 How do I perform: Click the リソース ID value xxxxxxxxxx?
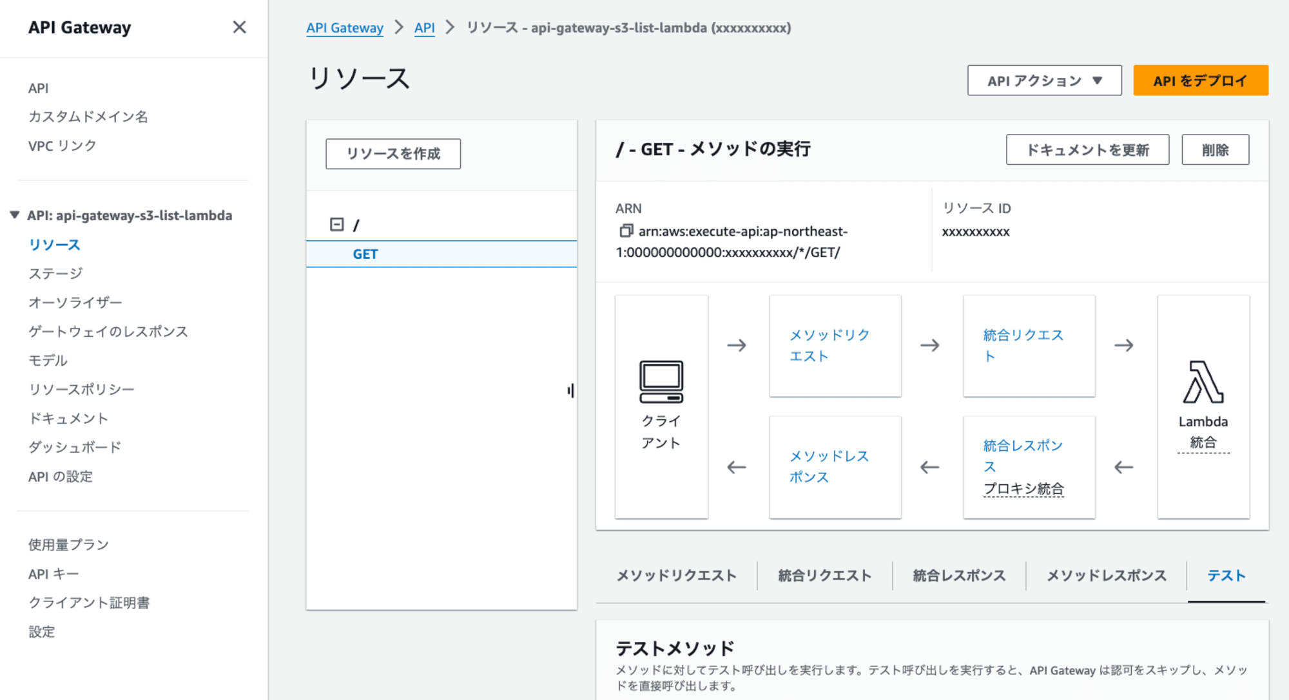[975, 232]
